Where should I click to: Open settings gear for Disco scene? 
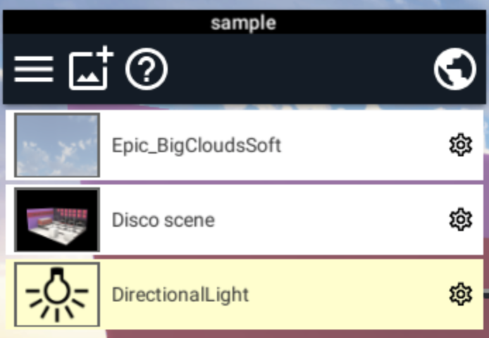click(461, 220)
